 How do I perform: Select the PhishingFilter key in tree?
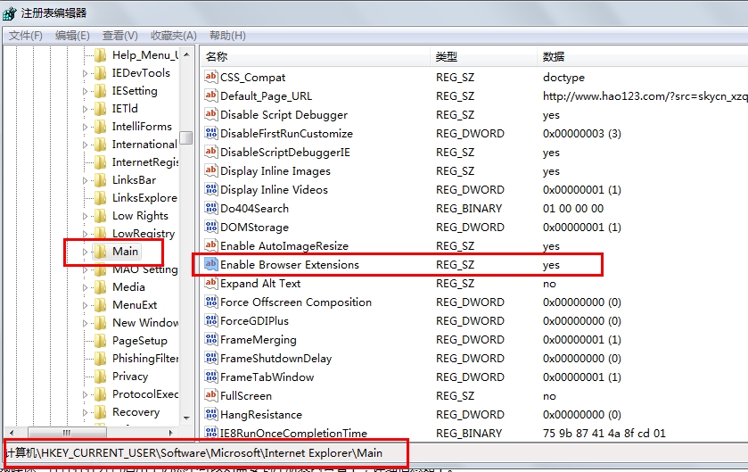click(x=144, y=359)
